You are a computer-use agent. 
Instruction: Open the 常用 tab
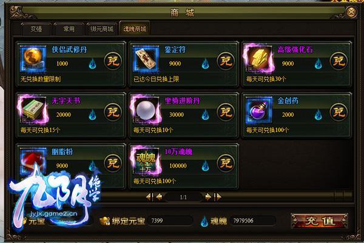coord(69,29)
